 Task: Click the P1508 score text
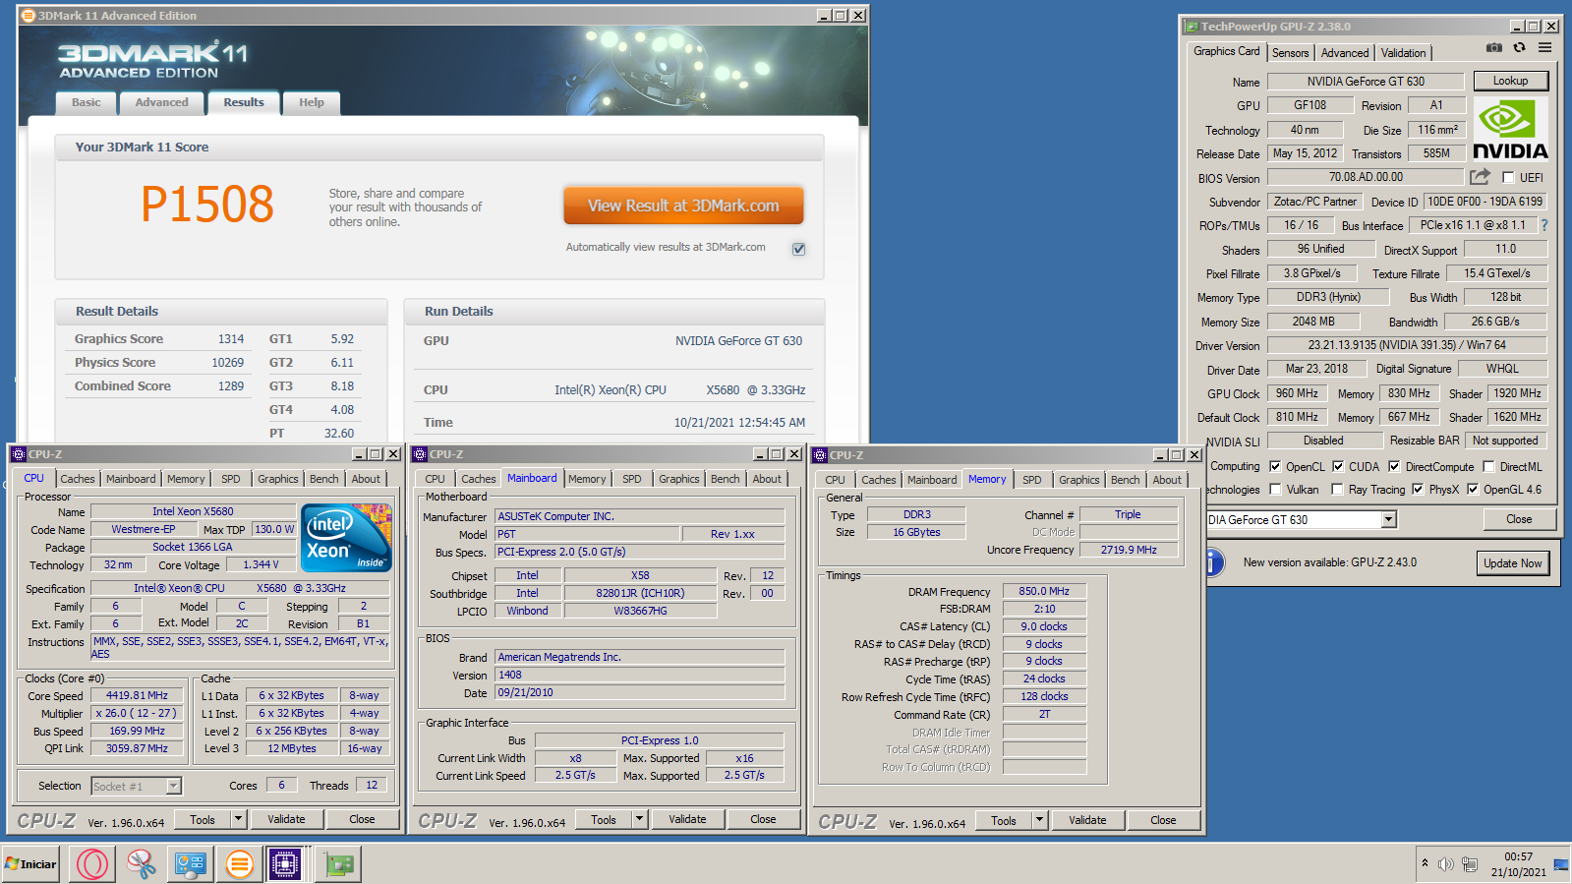click(207, 205)
